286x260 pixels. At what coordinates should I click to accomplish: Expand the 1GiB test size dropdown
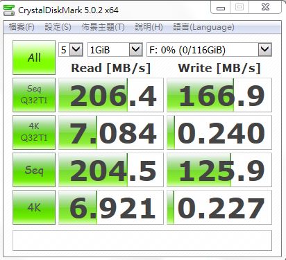pos(115,50)
